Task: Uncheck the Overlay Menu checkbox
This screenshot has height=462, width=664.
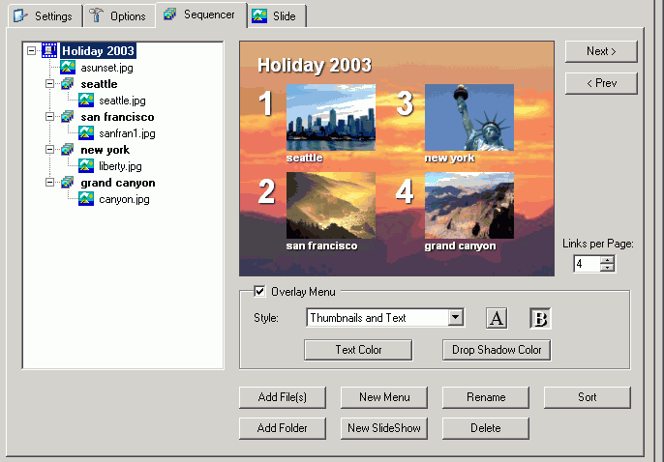Action: coord(259,291)
